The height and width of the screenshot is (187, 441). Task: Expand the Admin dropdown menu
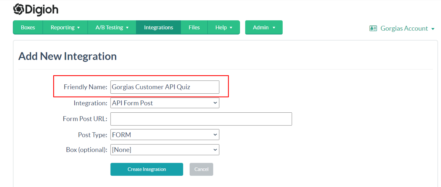tap(264, 27)
